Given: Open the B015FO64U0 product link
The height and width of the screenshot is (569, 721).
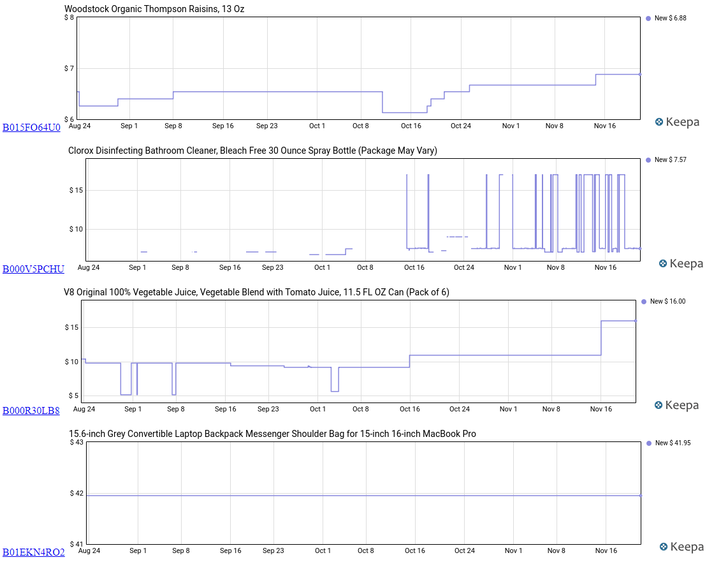Looking at the screenshot, I should pos(31,128).
